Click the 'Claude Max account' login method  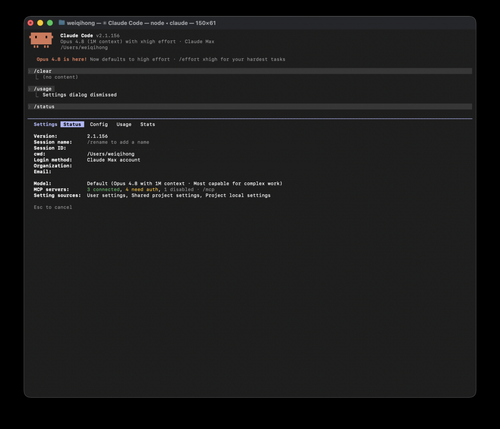(113, 160)
